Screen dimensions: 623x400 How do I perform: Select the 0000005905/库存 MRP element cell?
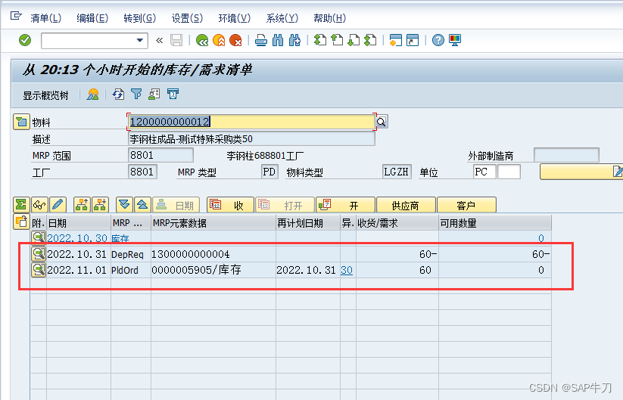click(213, 270)
